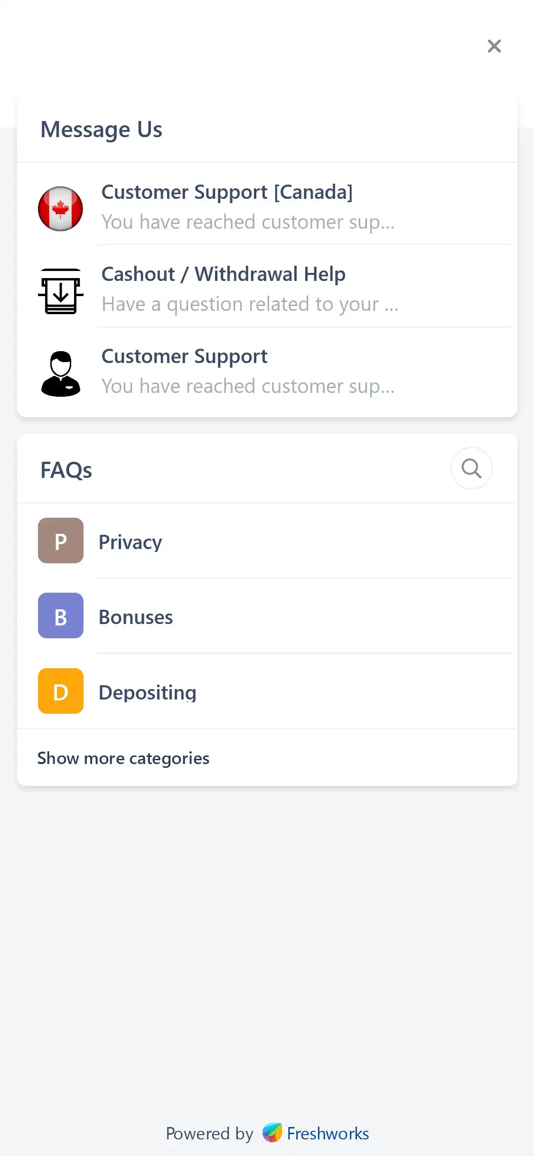Open Customer Support [Canada] conversation
The image size is (534, 1156).
(227, 192)
